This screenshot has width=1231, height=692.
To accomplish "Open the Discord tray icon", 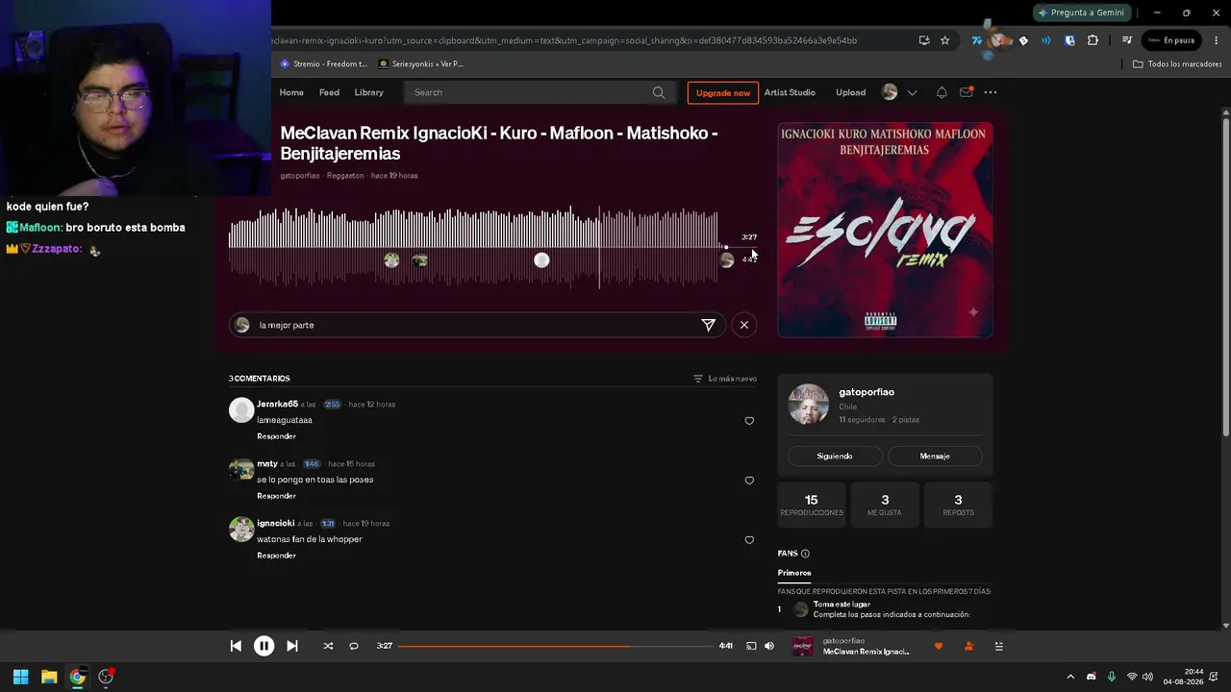I will 1091,677.
